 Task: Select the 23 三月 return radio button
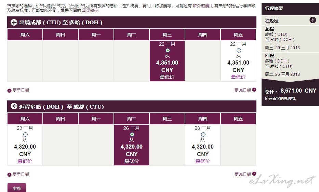[25, 134]
